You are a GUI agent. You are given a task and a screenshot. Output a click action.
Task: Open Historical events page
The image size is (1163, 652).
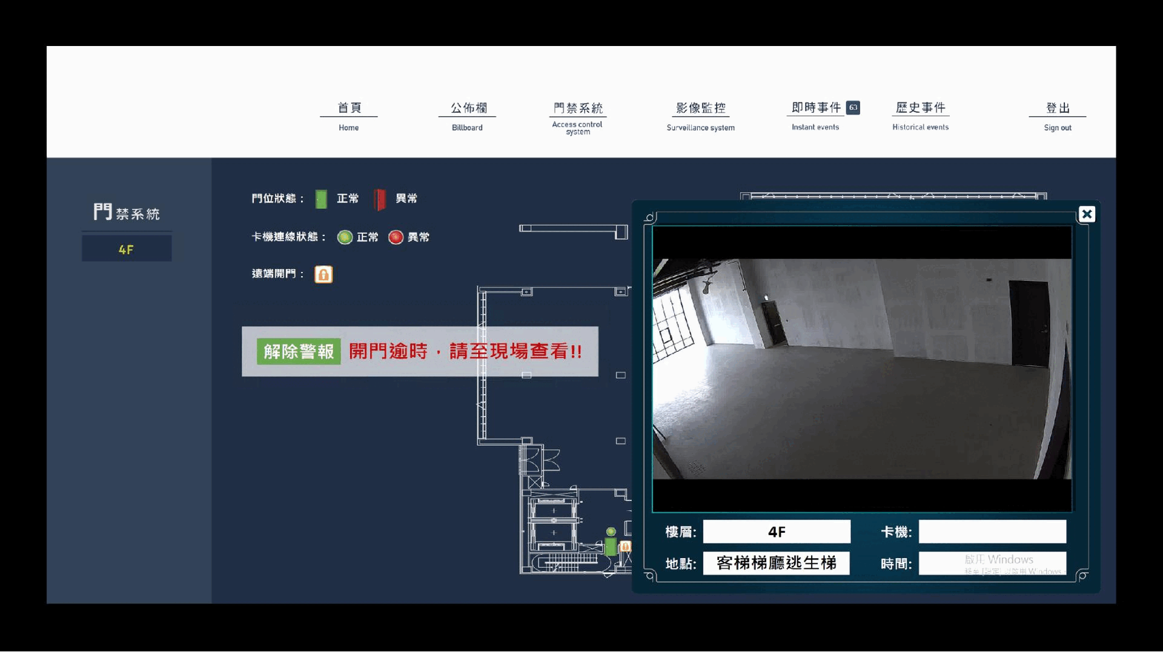click(920, 116)
